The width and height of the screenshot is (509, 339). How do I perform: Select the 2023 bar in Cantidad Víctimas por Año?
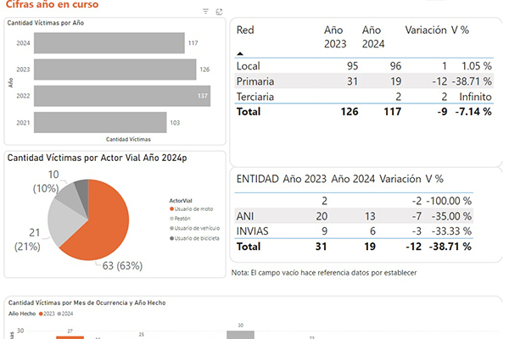coord(115,69)
